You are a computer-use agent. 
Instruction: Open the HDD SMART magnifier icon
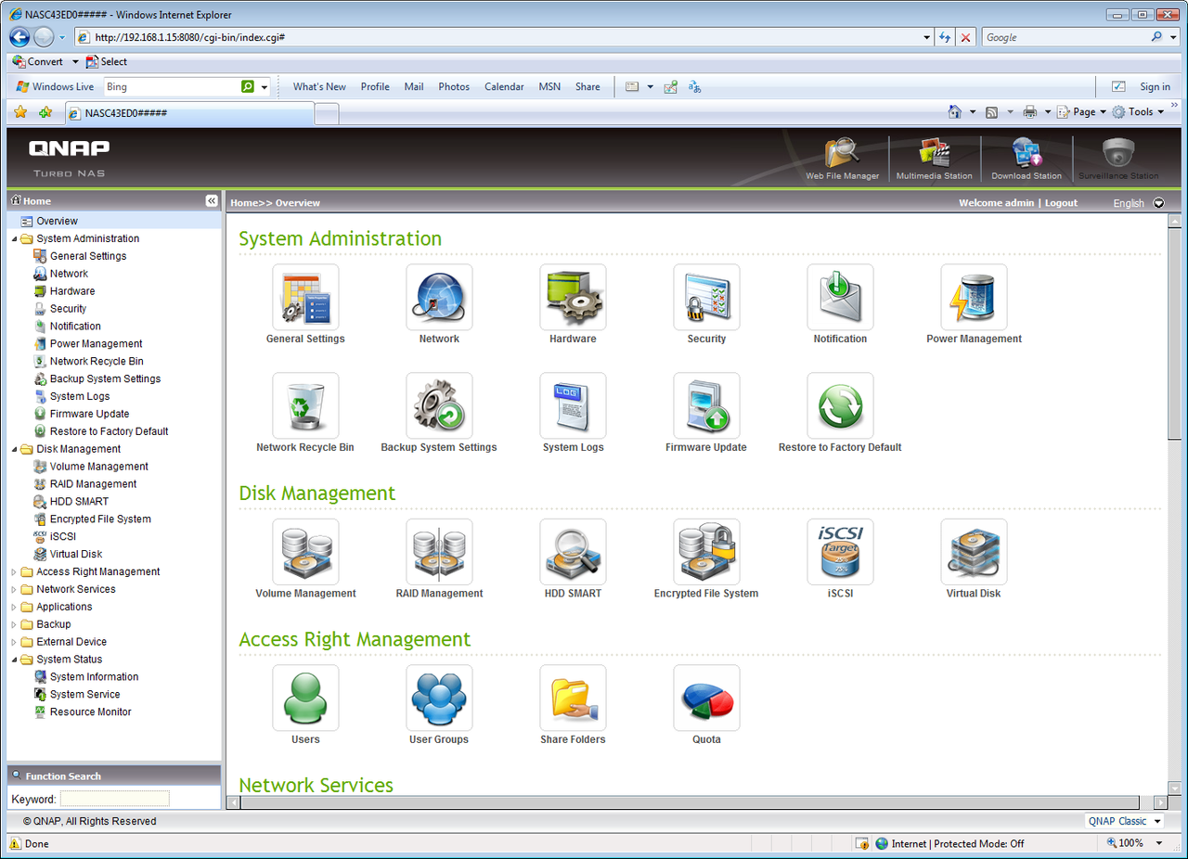tap(573, 552)
